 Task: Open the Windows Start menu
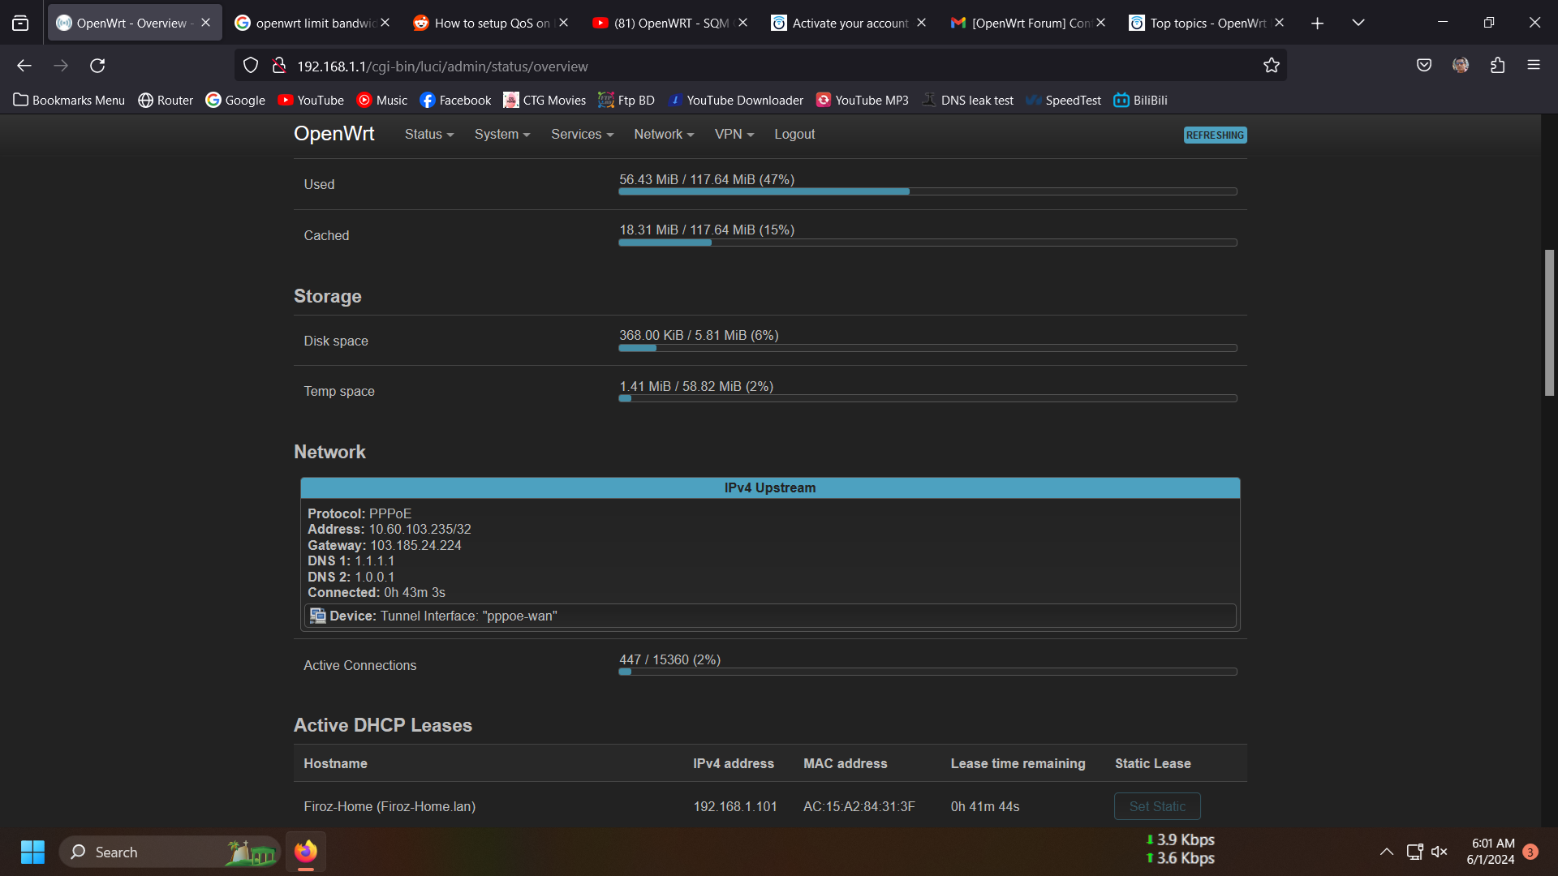click(x=32, y=852)
